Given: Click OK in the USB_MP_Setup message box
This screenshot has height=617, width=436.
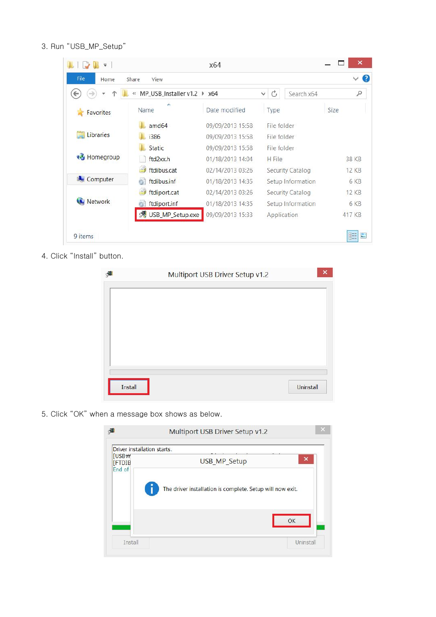Looking at the screenshot, I should pyautogui.click(x=292, y=521).
